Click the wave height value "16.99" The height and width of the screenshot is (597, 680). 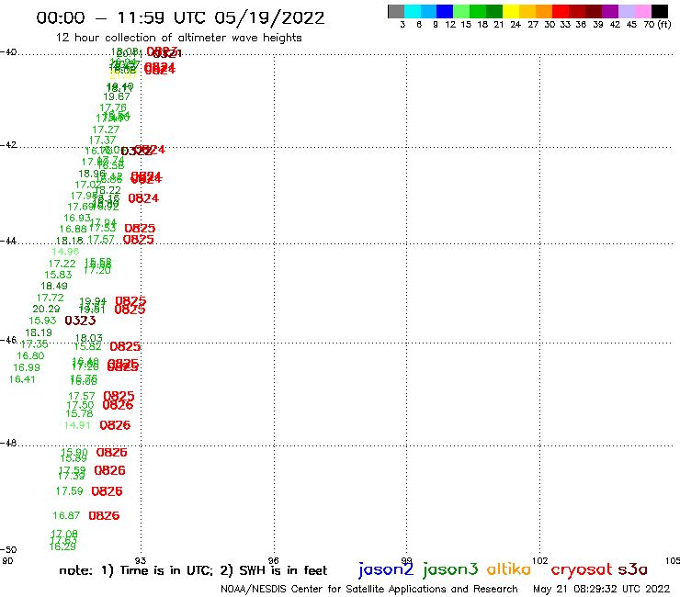[27, 367]
